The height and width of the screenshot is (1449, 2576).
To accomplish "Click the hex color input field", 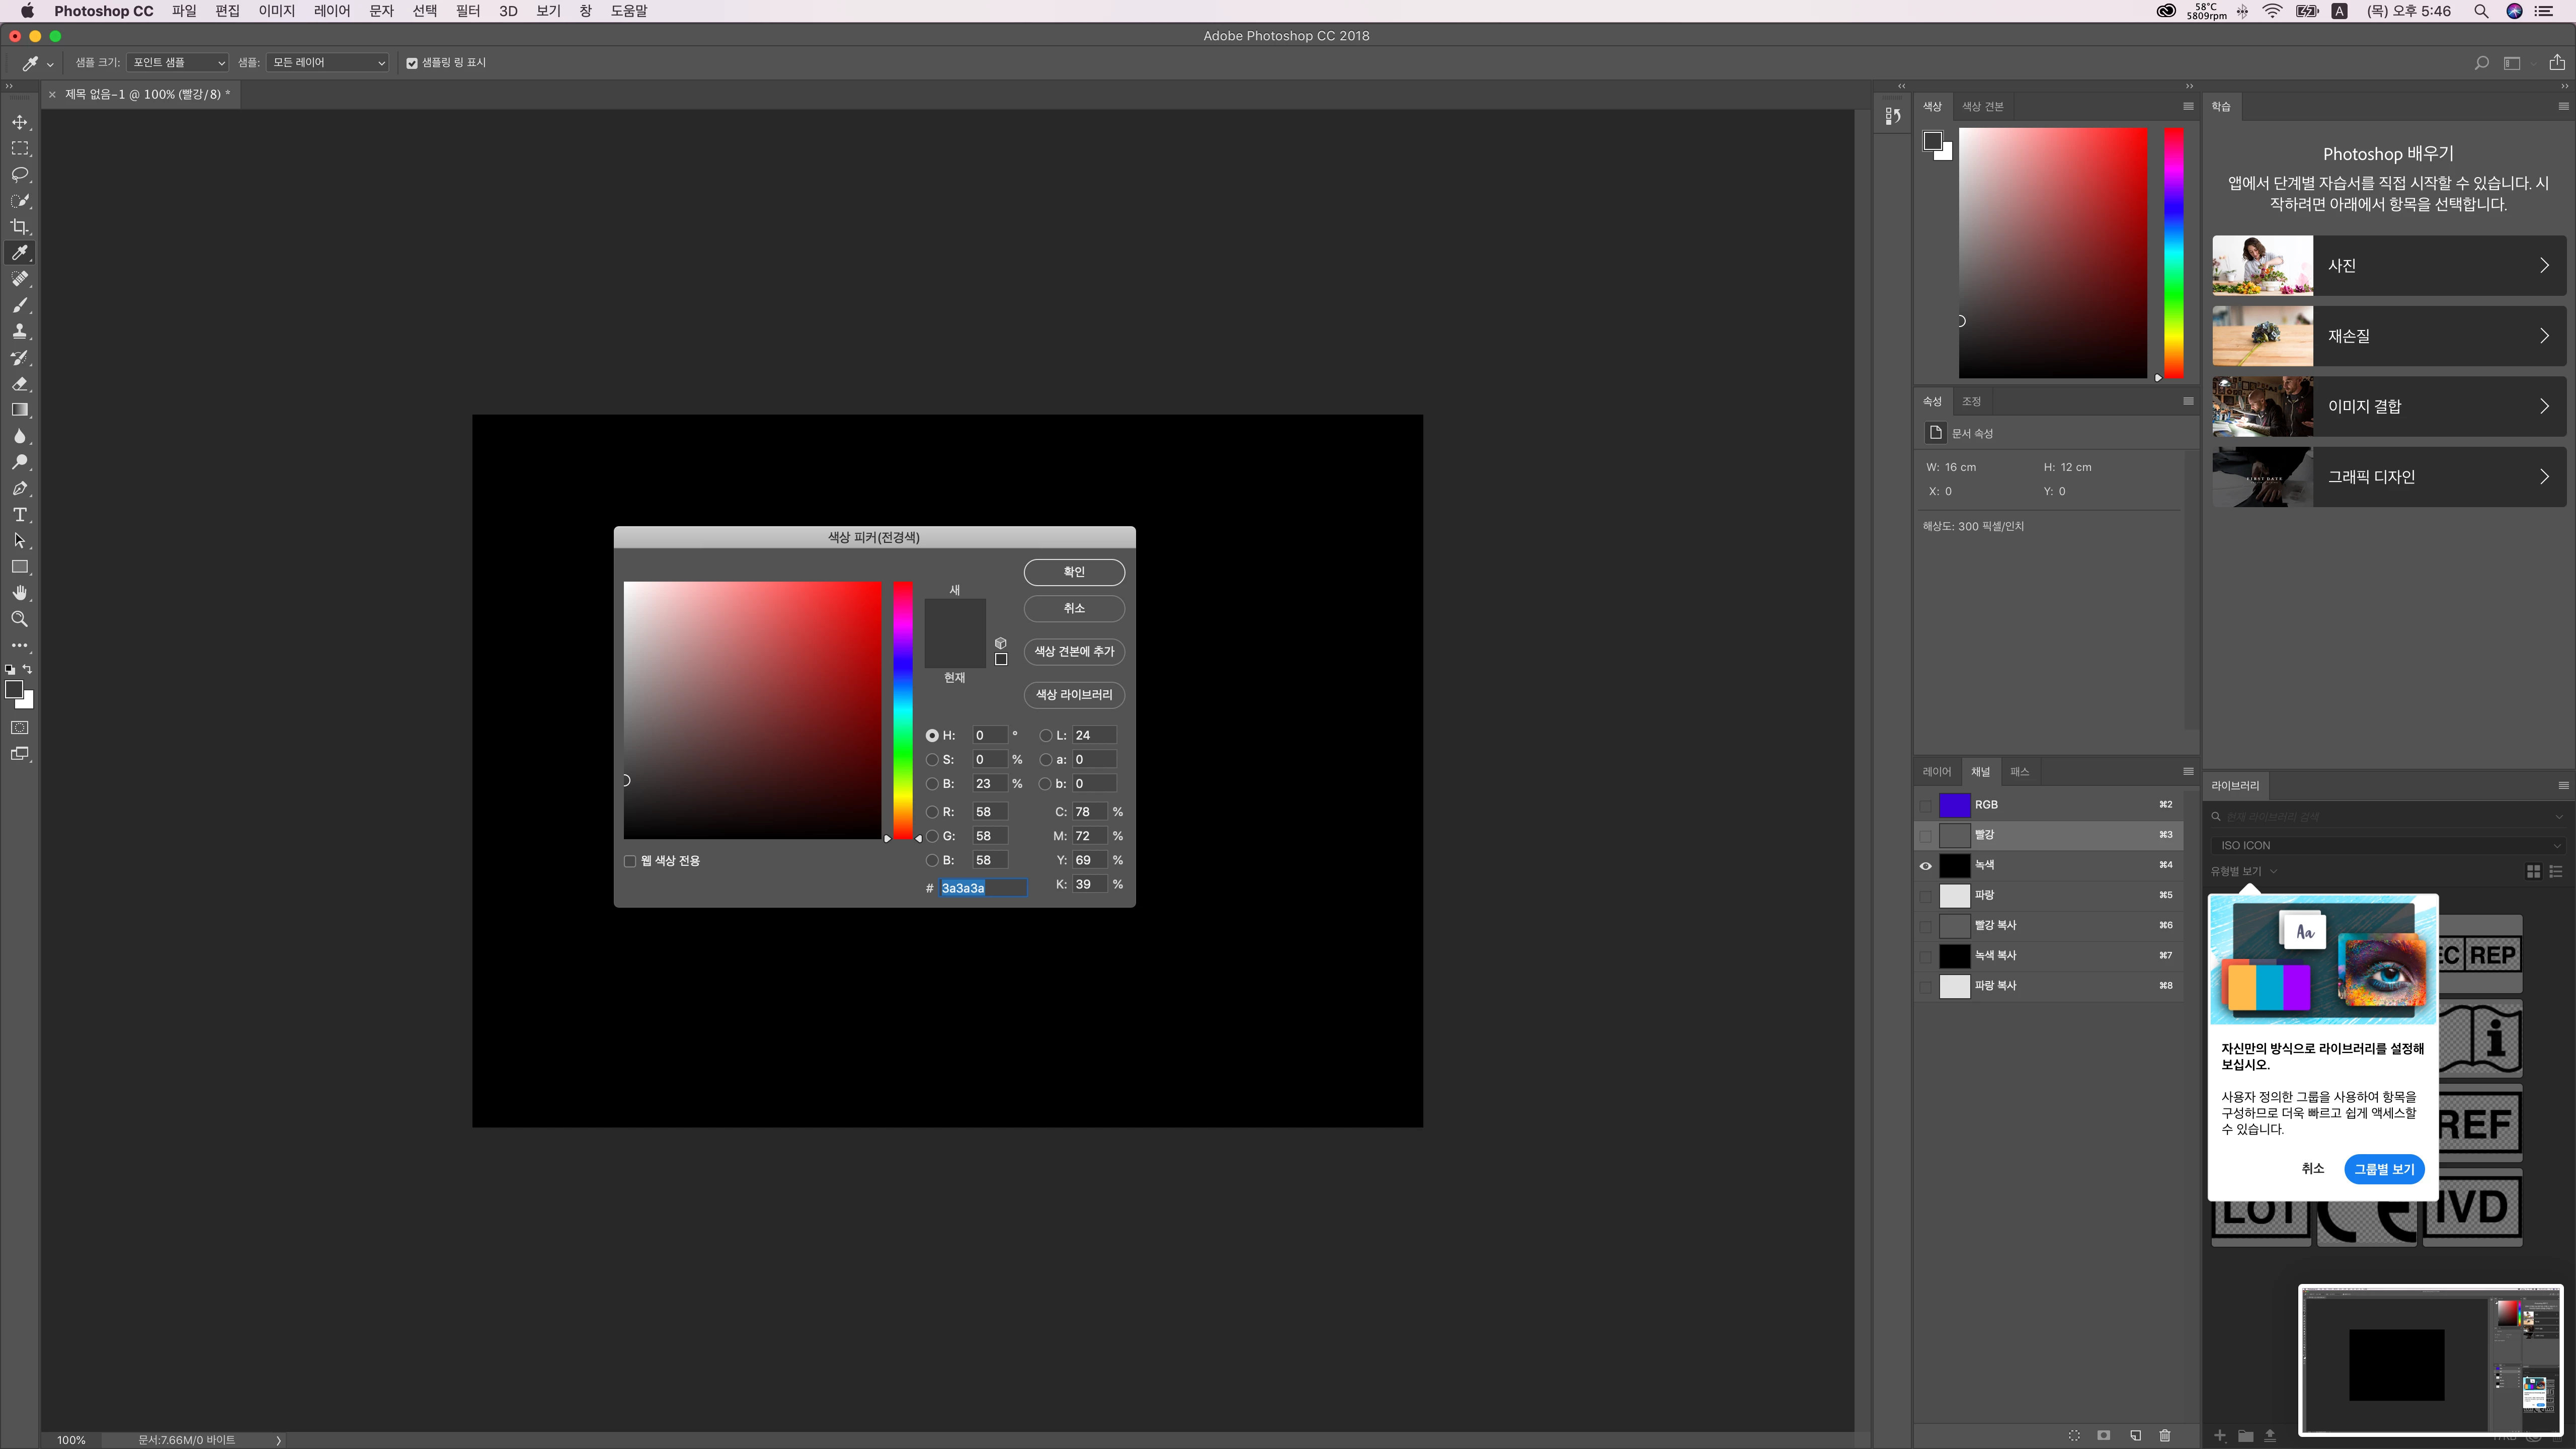I will click(982, 888).
